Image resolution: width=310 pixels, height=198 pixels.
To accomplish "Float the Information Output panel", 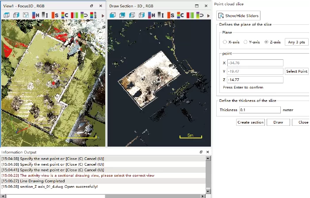I will pos(201,152).
